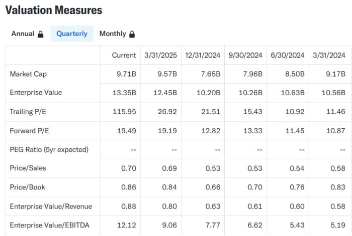This screenshot has width=352, height=236.
Task: Switch to the Annual tab
Action: click(x=23, y=34)
